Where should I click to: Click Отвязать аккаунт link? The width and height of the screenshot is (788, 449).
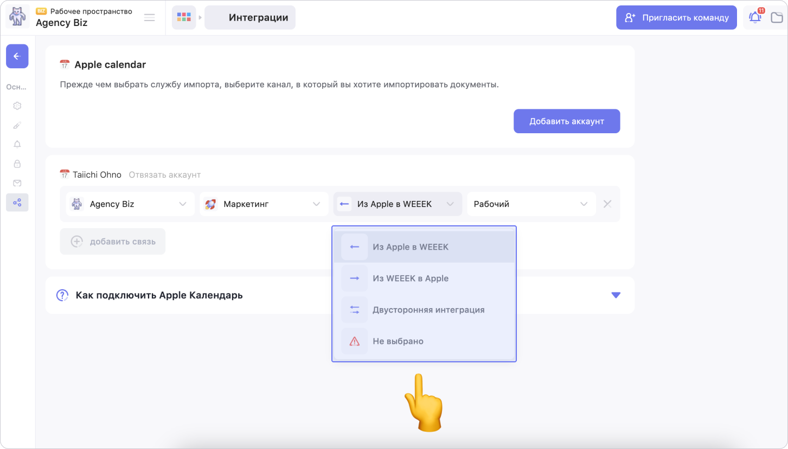[x=164, y=175]
